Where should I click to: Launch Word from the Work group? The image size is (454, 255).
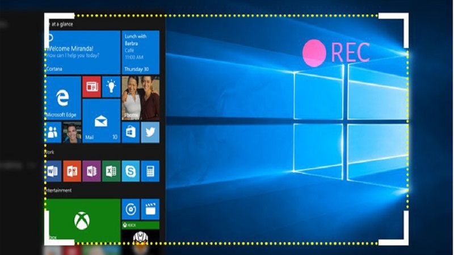click(x=53, y=171)
